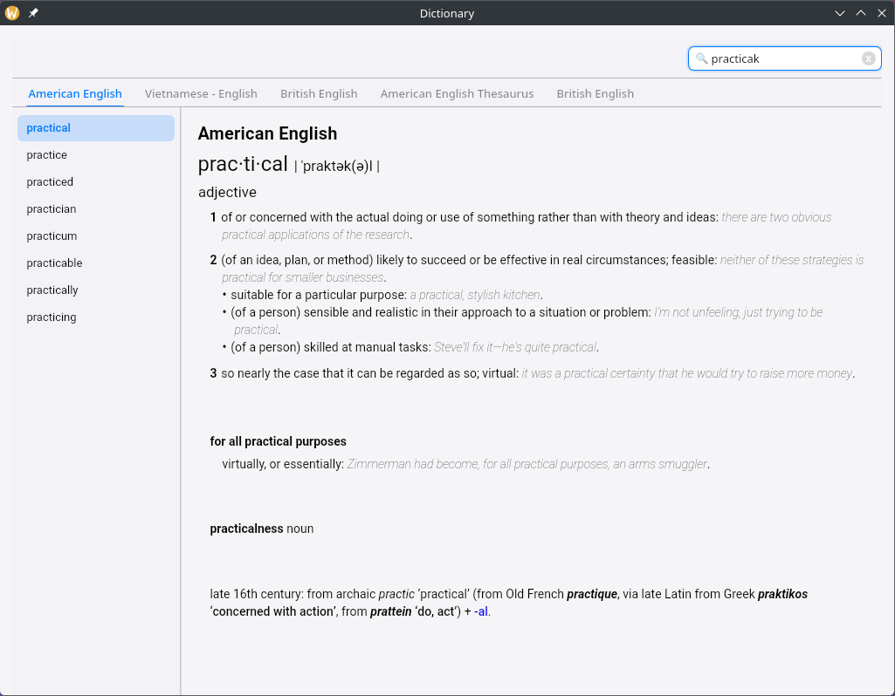Select 'practically' in the sidebar list
Image resolution: width=895 pixels, height=696 pixels.
click(x=52, y=290)
